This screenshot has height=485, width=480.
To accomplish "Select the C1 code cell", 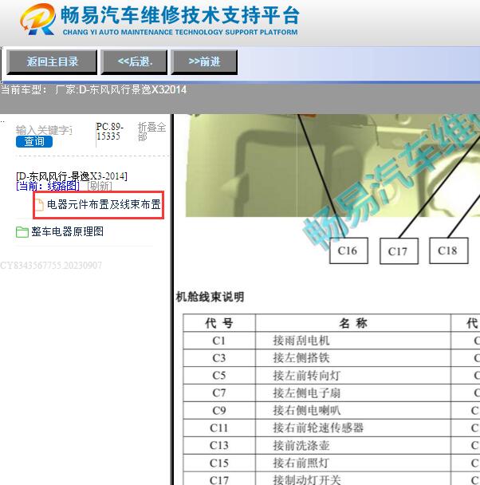I will (x=219, y=341).
